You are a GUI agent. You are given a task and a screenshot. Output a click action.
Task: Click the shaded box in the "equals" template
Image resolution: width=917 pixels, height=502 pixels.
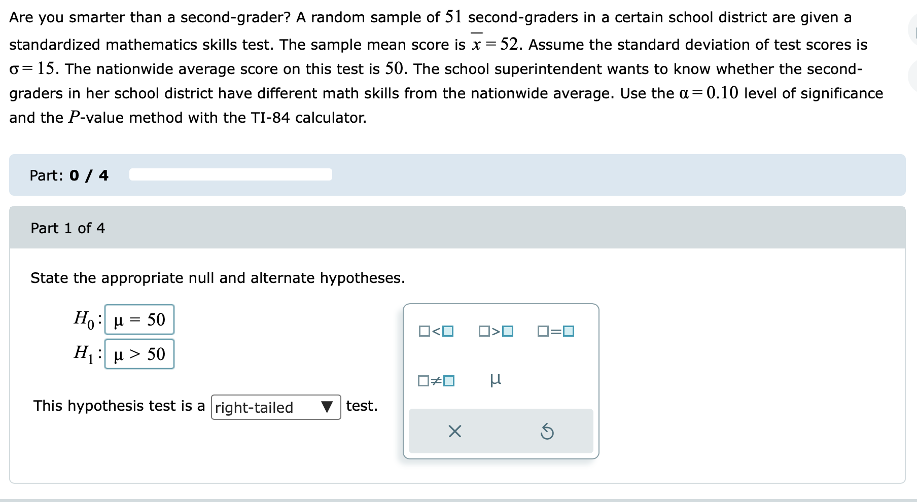(x=567, y=332)
